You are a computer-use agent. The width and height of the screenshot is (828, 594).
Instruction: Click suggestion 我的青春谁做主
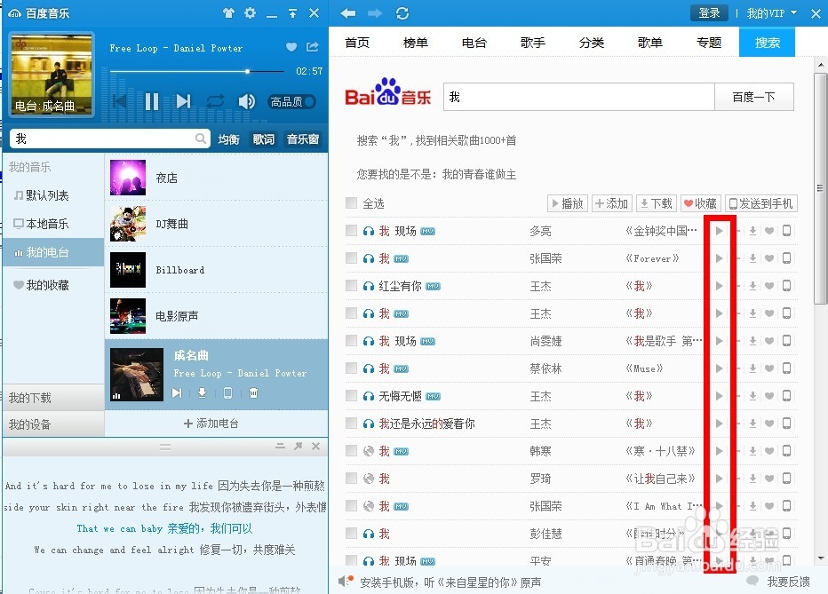click(x=479, y=175)
